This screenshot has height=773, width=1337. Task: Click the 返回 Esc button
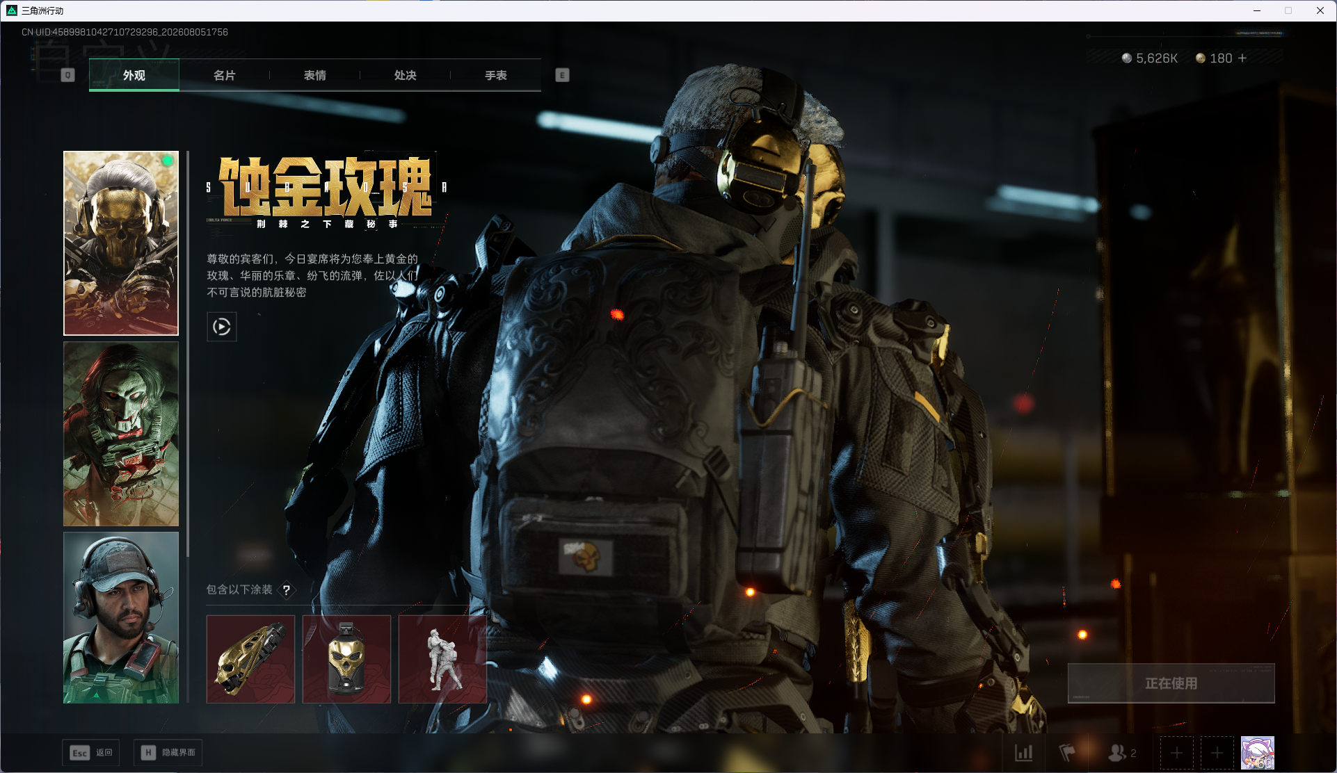tap(91, 753)
